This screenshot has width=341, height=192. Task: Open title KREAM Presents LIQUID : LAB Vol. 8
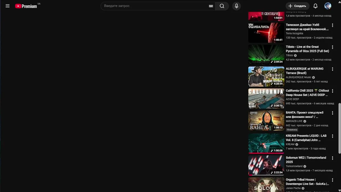(x=306, y=138)
